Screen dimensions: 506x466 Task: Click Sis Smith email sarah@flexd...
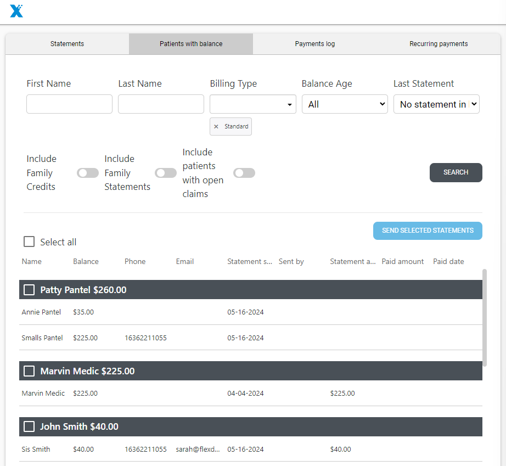click(198, 449)
